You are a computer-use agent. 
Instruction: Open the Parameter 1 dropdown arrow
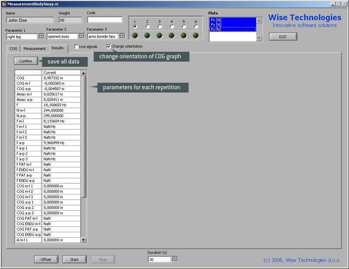(x=41, y=36)
